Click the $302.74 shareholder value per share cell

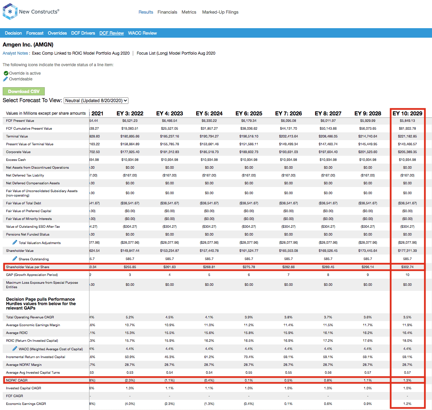pos(407,267)
